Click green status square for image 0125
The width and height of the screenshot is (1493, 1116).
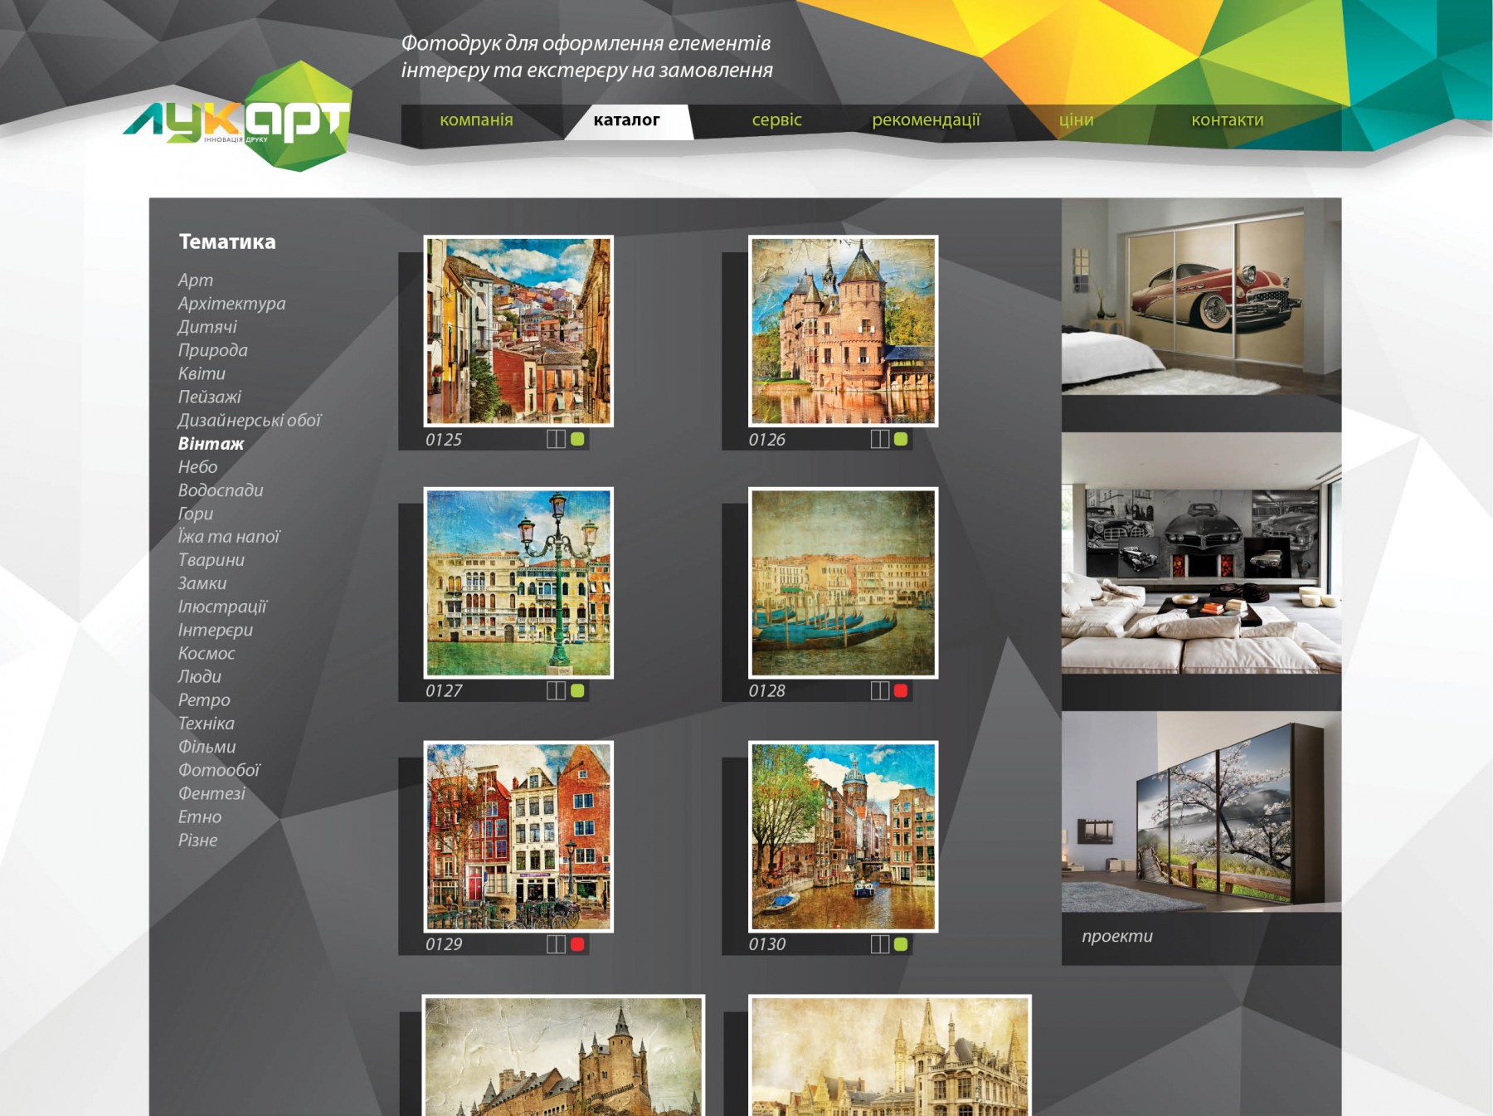[577, 439]
